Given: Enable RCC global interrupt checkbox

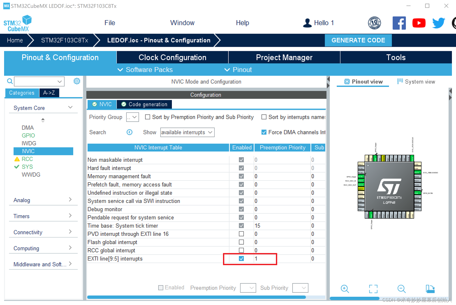Looking at the screenshot, I should coord(241,250).
